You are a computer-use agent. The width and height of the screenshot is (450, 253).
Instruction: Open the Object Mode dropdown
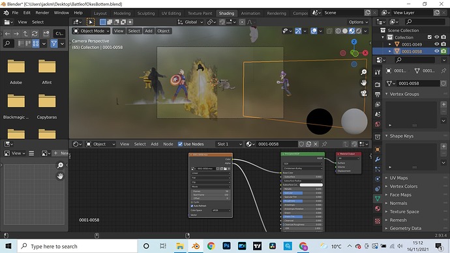pos(91,31)
